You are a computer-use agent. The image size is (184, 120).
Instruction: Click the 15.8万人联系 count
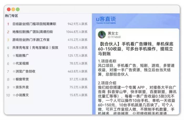[x=78, y=95]
